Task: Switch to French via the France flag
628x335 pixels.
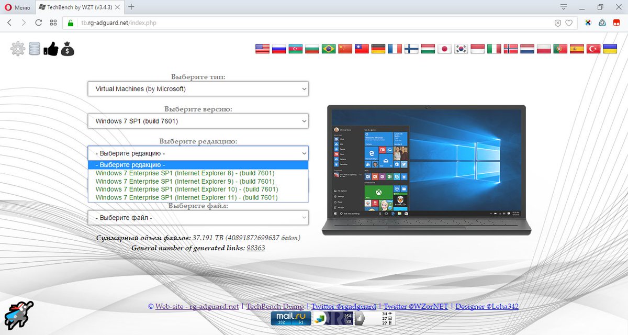Action: [395, 49]
